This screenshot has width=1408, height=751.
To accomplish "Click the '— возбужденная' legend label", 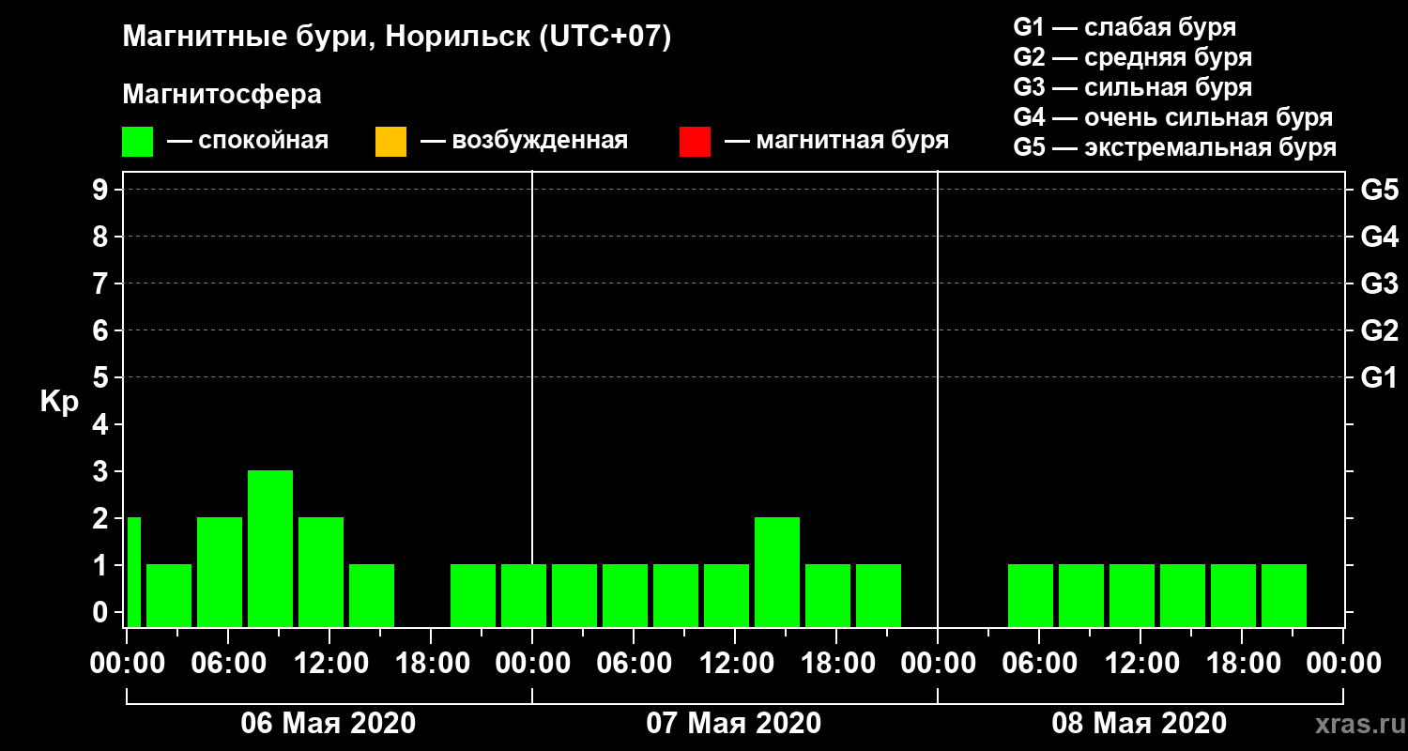I will tap(524, 141).
